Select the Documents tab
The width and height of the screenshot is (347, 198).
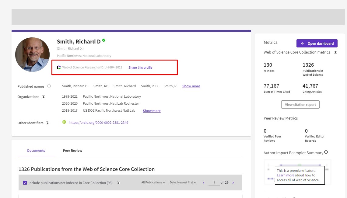(36, 150)
